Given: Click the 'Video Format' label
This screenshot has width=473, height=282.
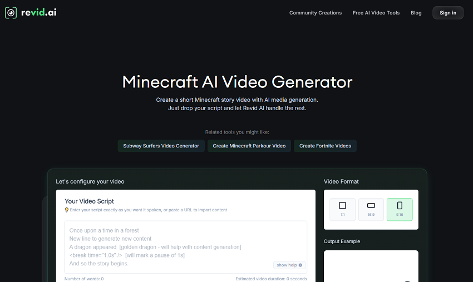Looking at the screenshot, I should [341, 181].
